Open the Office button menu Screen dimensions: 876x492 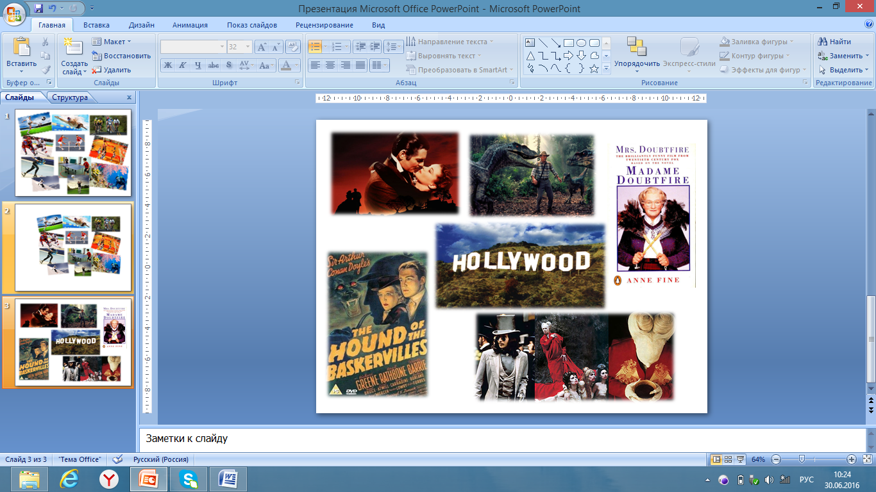[x=14, y=13]
